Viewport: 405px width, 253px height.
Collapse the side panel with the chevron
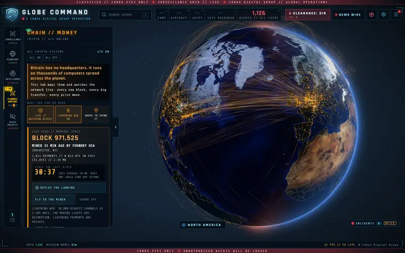click(115, 127)
